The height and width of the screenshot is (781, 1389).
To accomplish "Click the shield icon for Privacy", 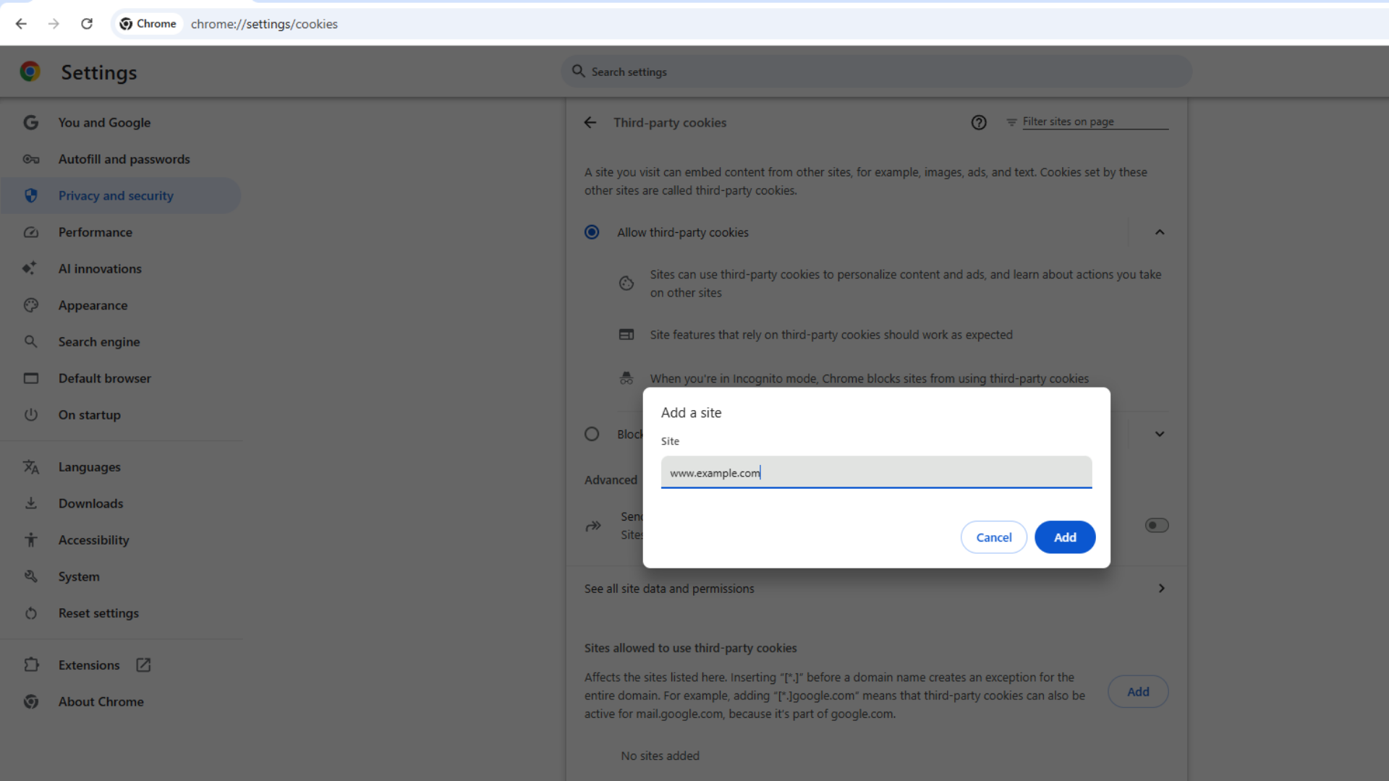I will (30, 196).
